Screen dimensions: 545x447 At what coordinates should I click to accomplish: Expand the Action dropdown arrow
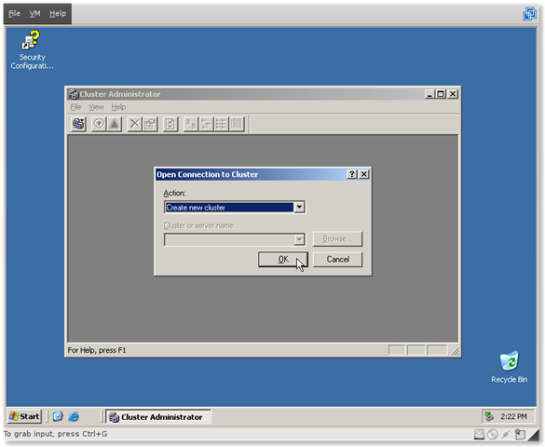[x=299, y=208]
